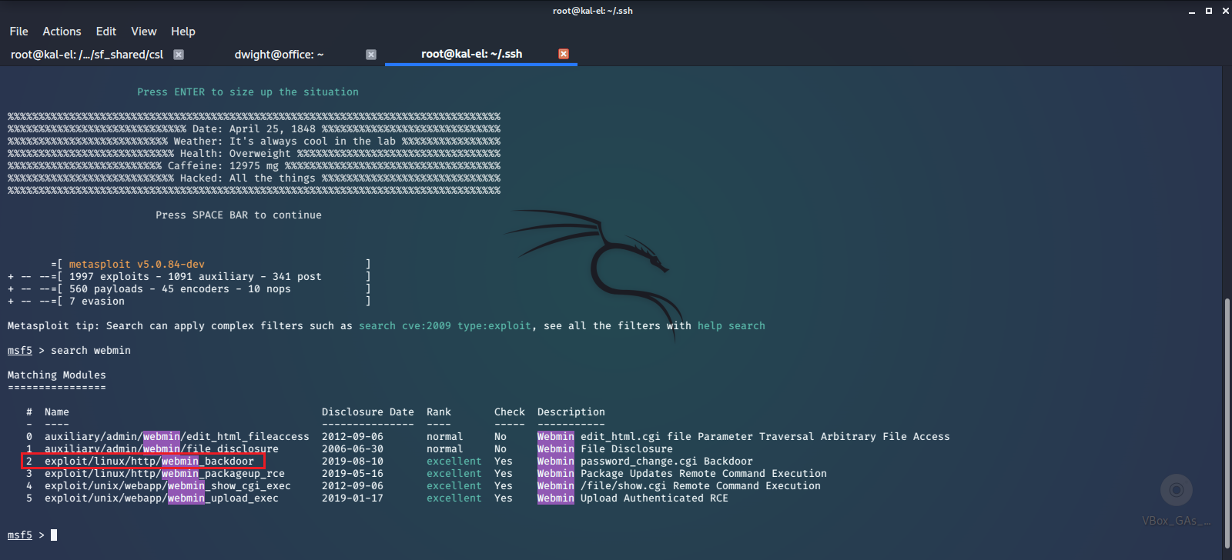Click the 'Rank' column header

point(439,412)
